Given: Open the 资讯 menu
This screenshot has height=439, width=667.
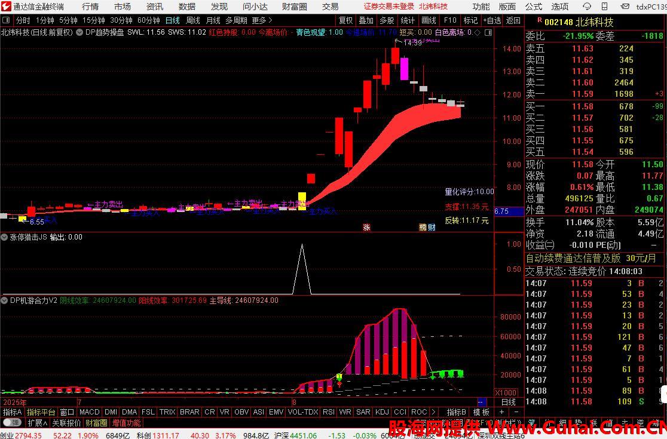Looking at the screenshot, I should 155,7.
